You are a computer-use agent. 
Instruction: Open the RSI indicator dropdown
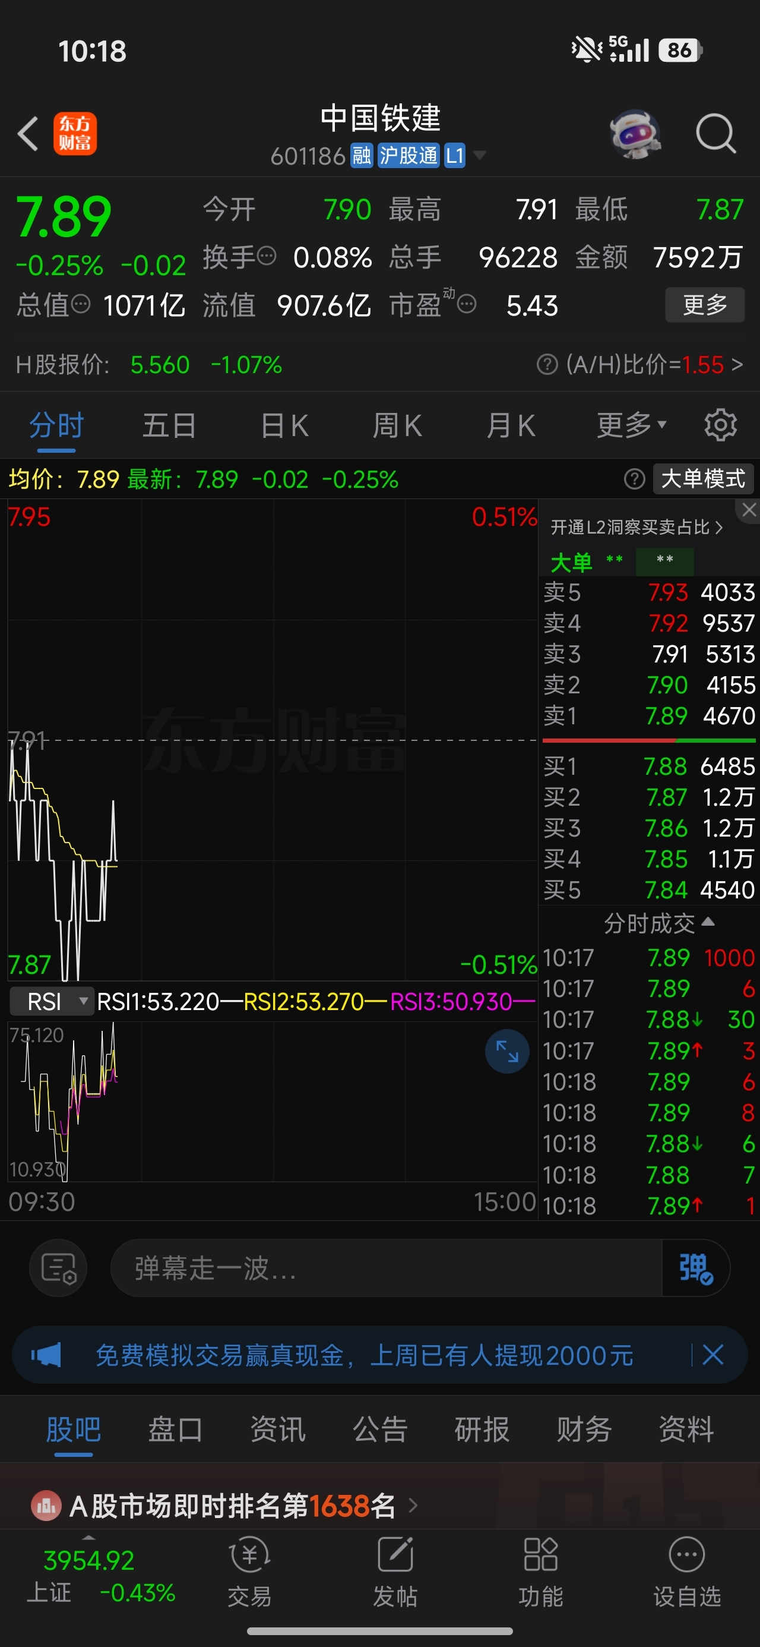coord(51,1001)
